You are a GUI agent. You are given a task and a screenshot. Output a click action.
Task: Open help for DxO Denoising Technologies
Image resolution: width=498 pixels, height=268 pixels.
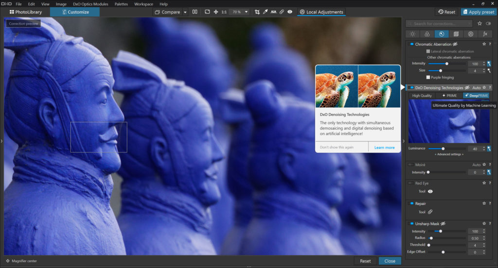[490, 87]
